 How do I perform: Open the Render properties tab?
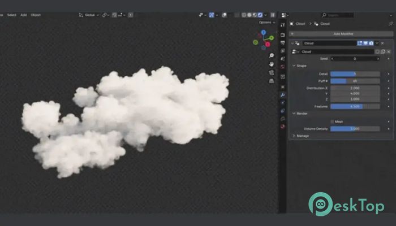pos(283,35)
